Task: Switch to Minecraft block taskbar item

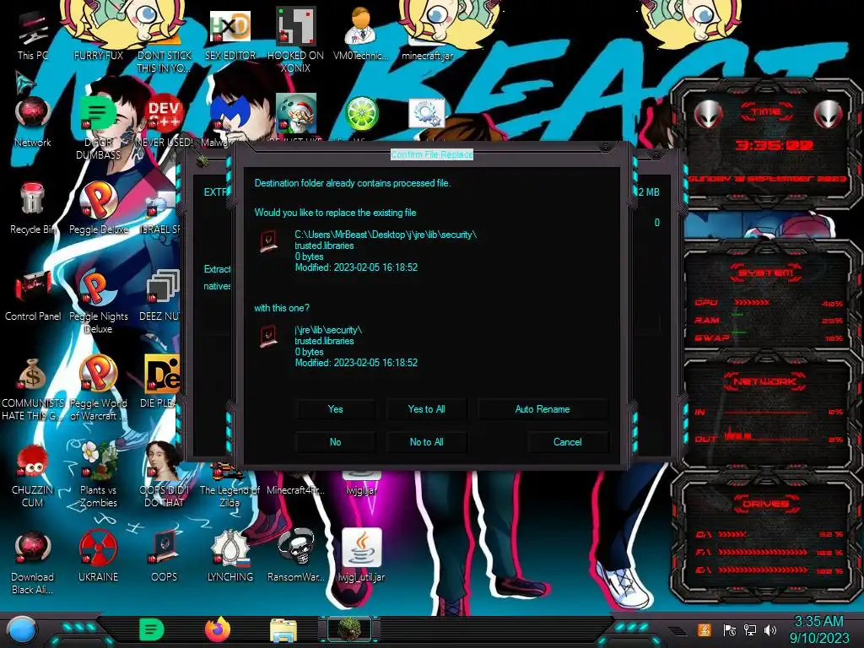Action: coord(349,629)
